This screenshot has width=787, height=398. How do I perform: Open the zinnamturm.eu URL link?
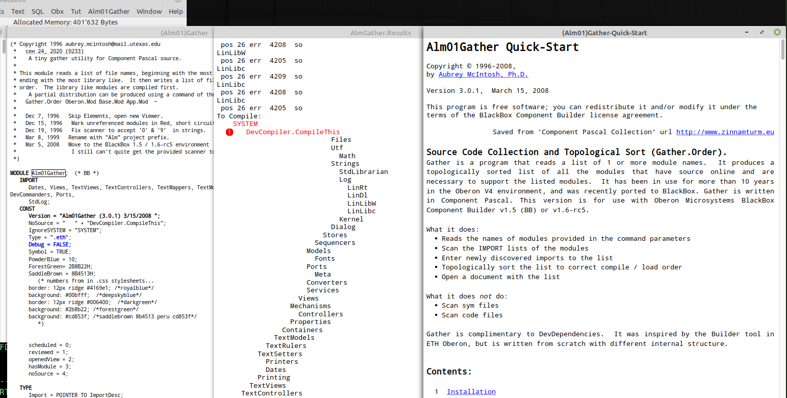click(x=725, y=132)
